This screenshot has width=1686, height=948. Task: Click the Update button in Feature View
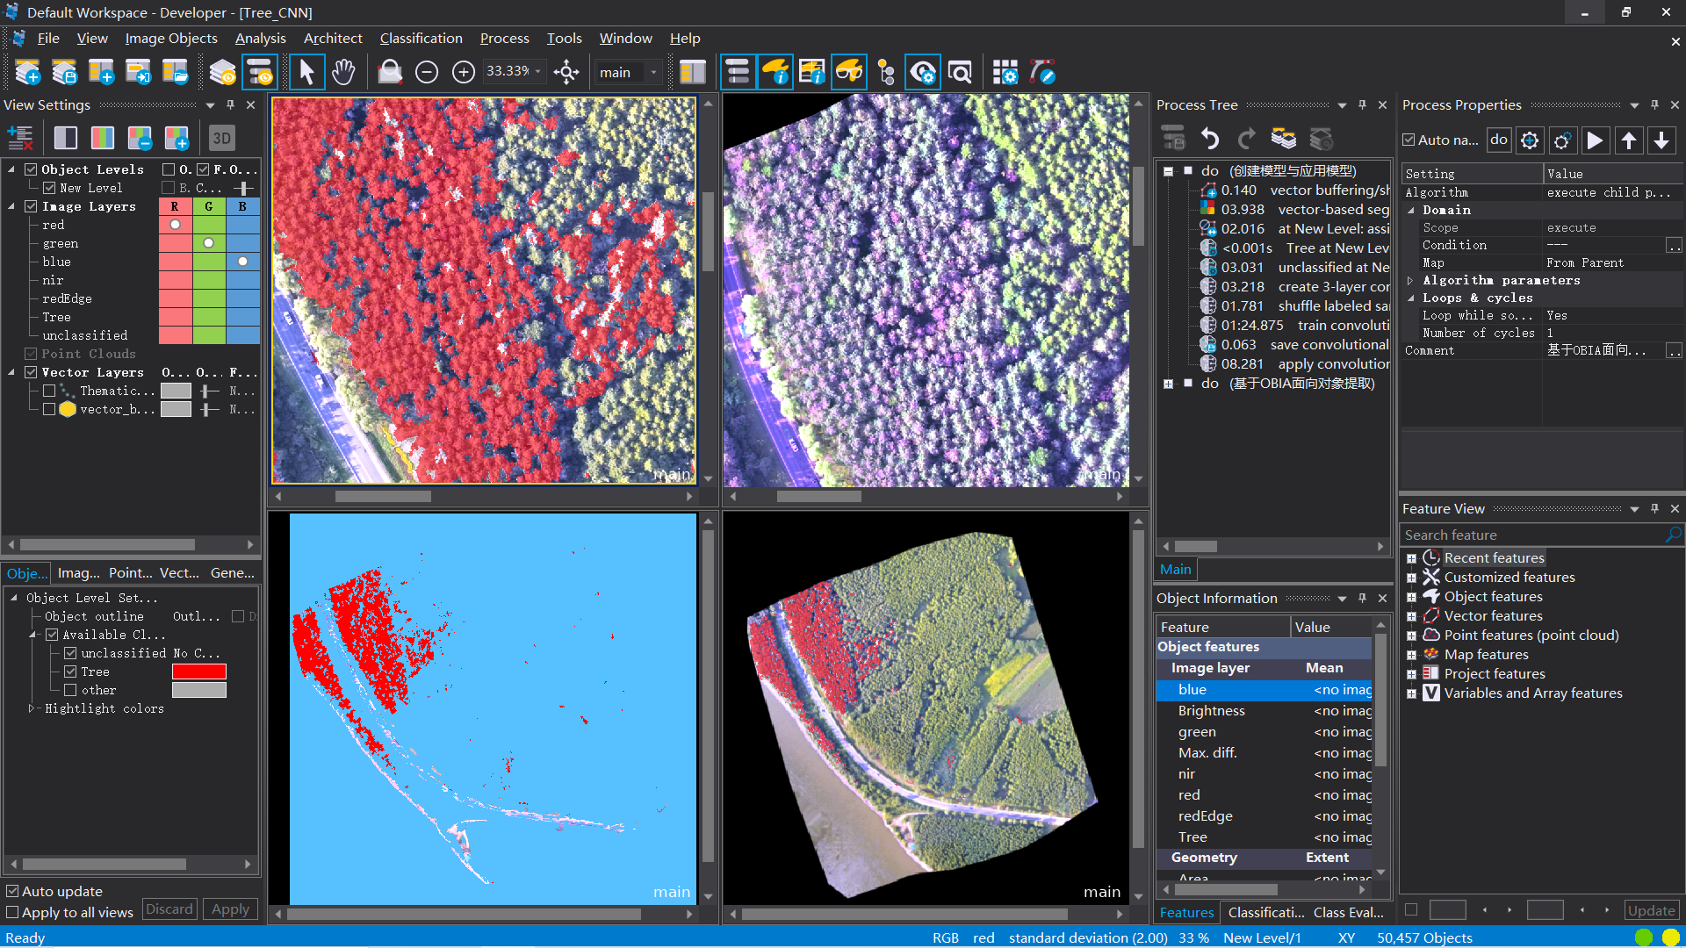click(x=1651, y=910)
